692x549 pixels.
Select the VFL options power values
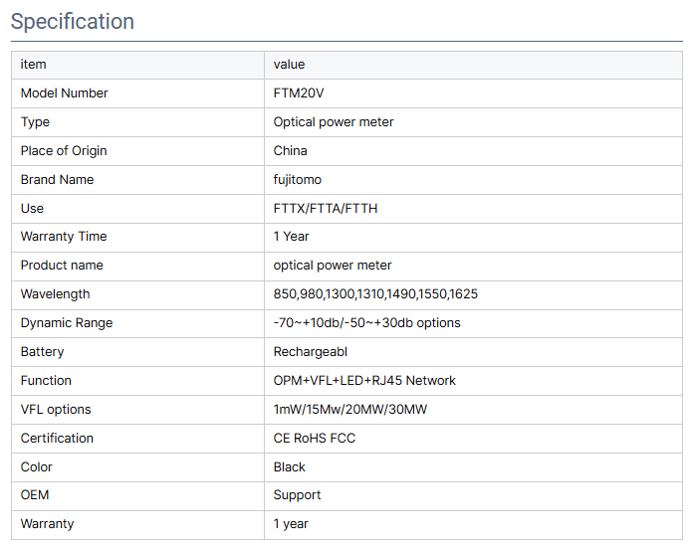pyautogui.click(x=350, y=409)
